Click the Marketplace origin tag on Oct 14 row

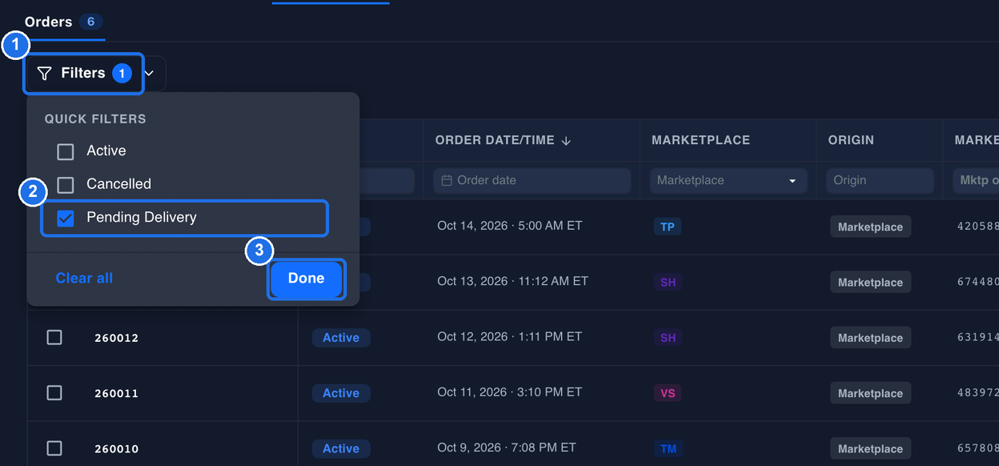click(x=870, y=227)
